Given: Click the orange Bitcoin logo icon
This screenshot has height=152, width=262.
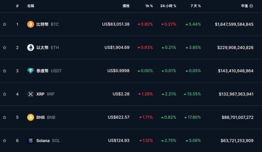Looking at the screenshot, I should coord(31,24).
